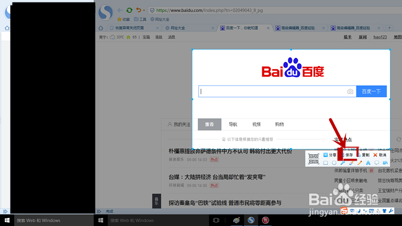Select the rectangle drawing tool

tap(326, 163)
